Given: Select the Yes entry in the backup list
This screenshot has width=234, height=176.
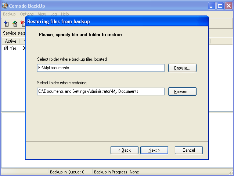Looking at the screenshot, I should coord(13,48).
